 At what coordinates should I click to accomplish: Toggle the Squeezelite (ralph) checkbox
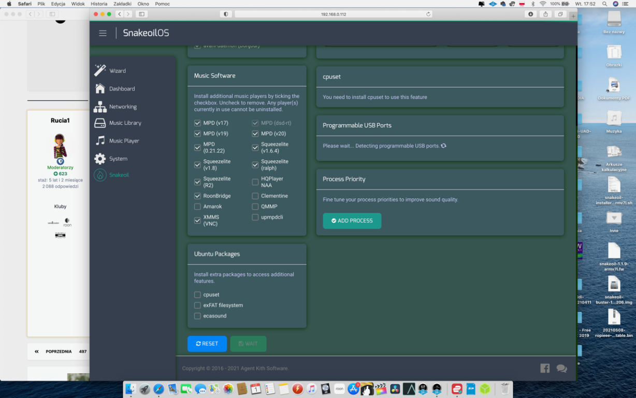click(255, 165)
